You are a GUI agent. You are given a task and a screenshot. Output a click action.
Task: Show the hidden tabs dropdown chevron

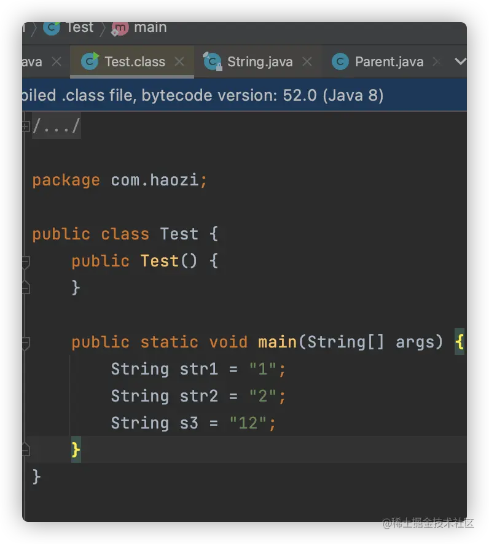click(x=459, y=61)
